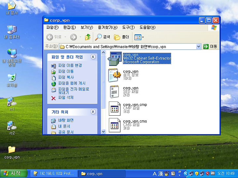Click language bar help question icon
238x178 pixels.
pos(173,174)
